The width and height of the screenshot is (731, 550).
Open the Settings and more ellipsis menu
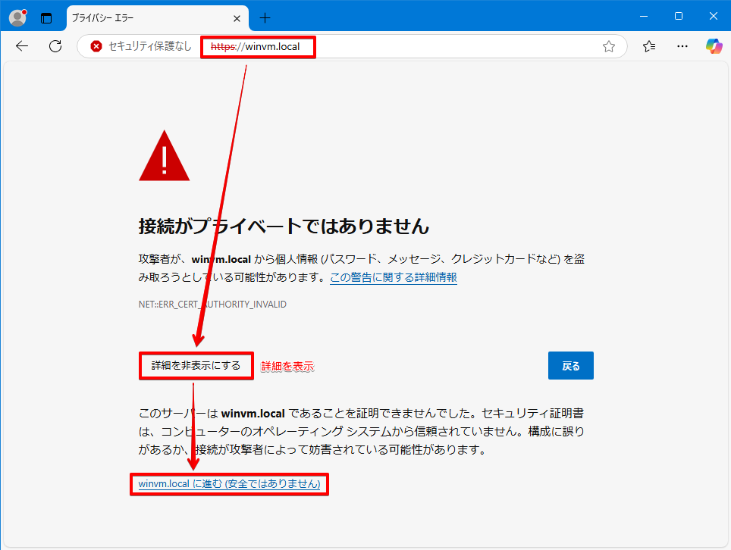682,46
